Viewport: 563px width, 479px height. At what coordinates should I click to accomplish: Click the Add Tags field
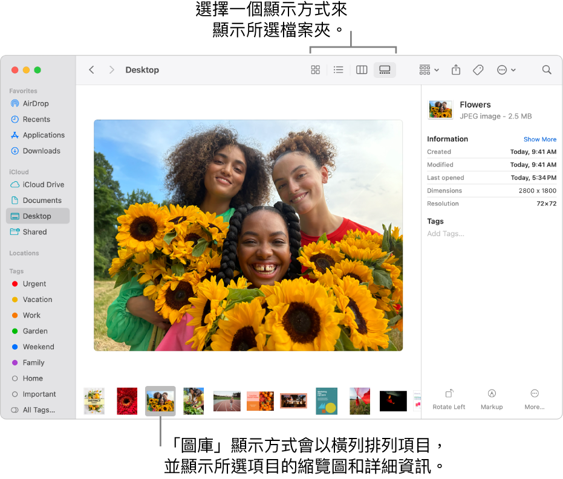click(445, 234)
